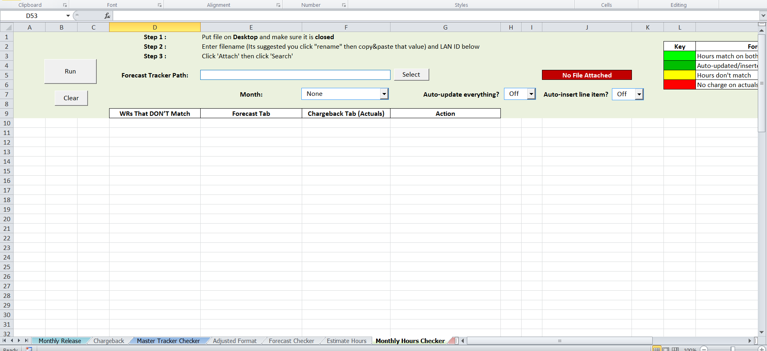Open the Monthly Release sheet tab

coord(60,341)
